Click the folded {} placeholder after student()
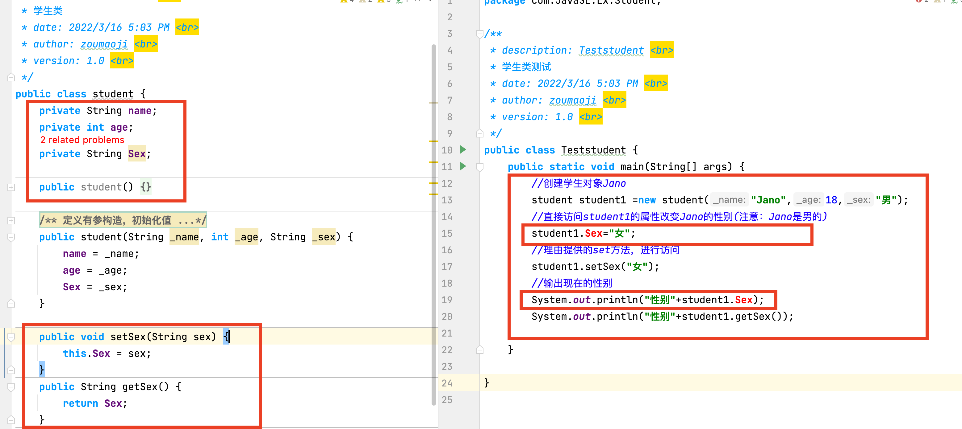This screenshot has height=429, width=962. [x=146, y=187]
